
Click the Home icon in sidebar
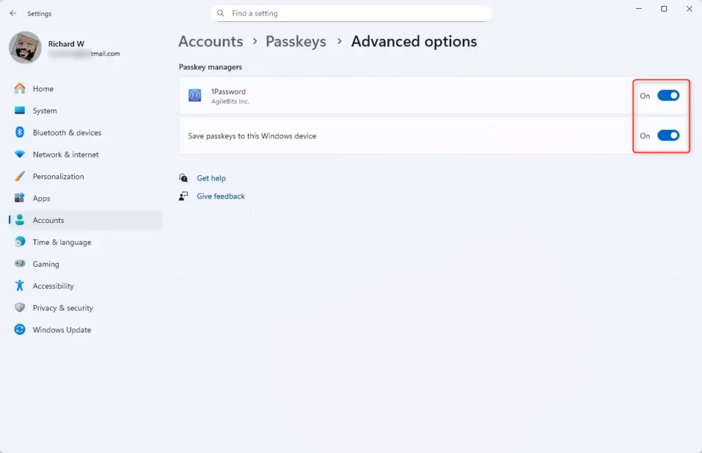pyautogui.click(x=20, y=89)
